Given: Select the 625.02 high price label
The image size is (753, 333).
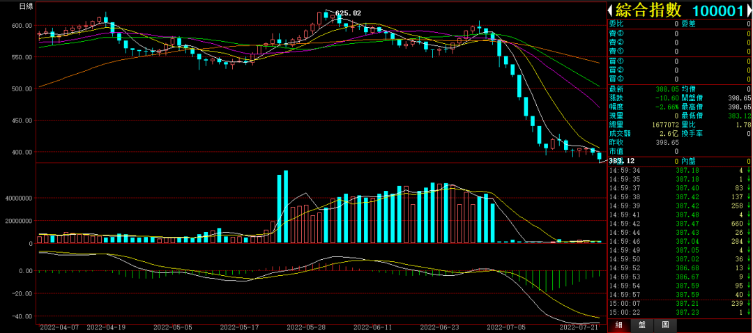Looking at the screenshot, I should point(348,13).
